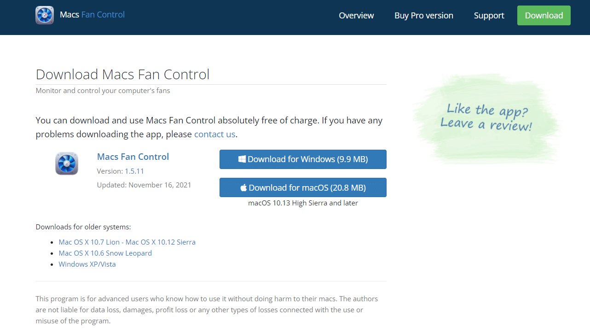Download the Mac OS X 10.6 Snow Leopard version
The width and height of the screenshot is (590, 333).
pos(105,253)
